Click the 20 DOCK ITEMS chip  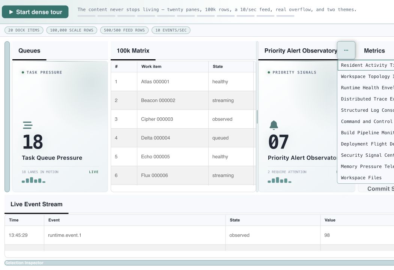coord(24,30)
